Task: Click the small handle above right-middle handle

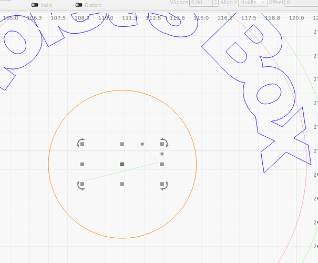Action: click(162, 154)
